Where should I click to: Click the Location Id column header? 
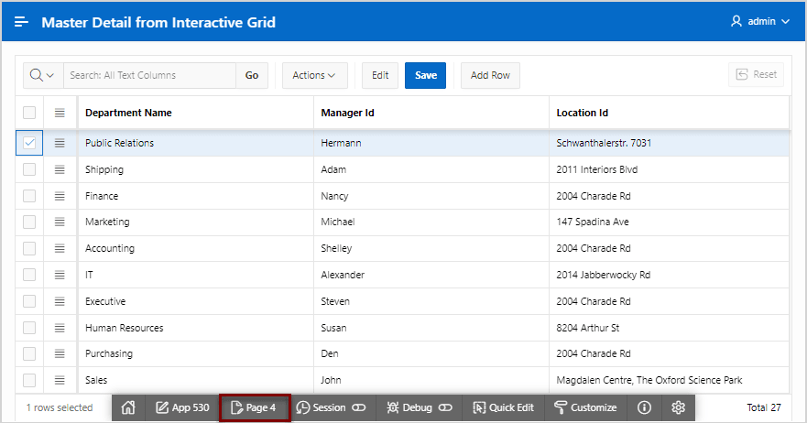pyautogui.click(x=669, y=113)
